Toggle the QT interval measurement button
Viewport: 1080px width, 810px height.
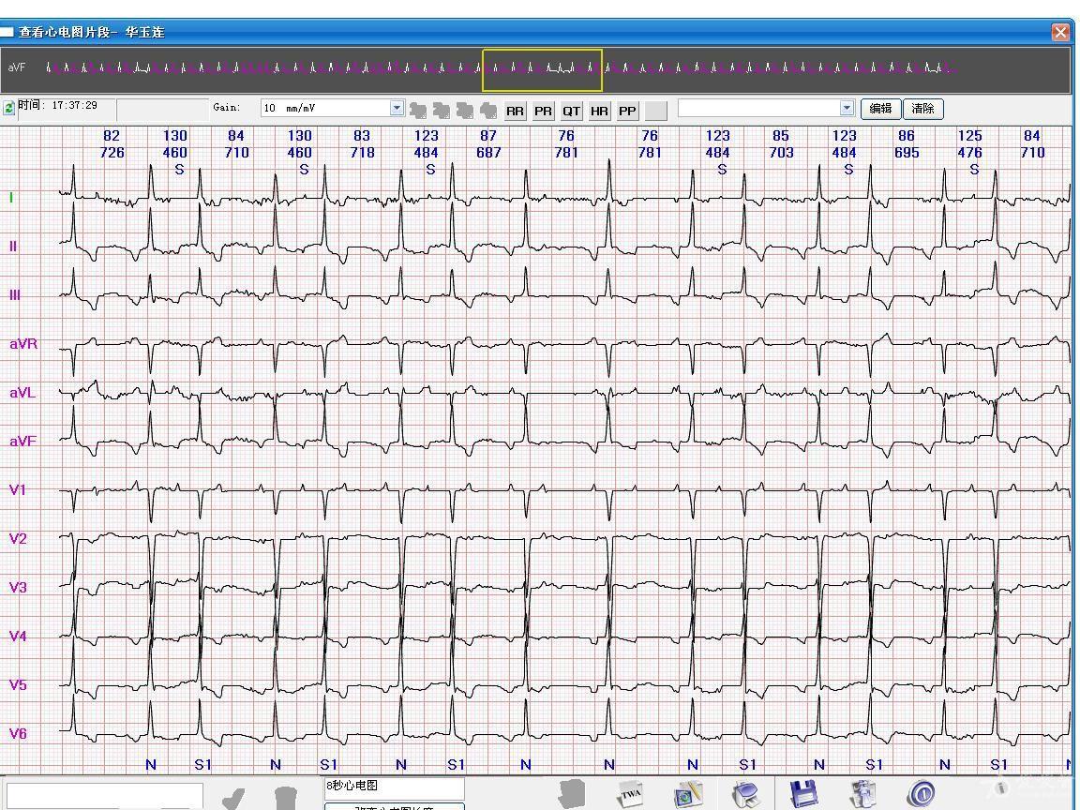[x=571, y=111]
